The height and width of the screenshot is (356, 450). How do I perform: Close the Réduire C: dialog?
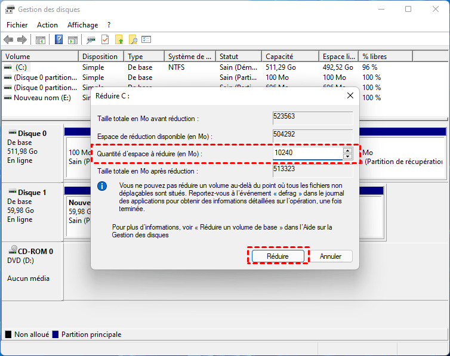click(350, 95)
